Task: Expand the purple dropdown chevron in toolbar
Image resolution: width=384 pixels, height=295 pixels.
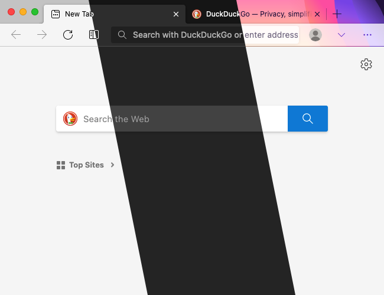Action: [x=341, y=35]
